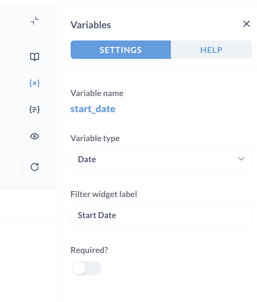257x302 pixels.
Task: Click the refresh run query button
Action: pos(35,167)
